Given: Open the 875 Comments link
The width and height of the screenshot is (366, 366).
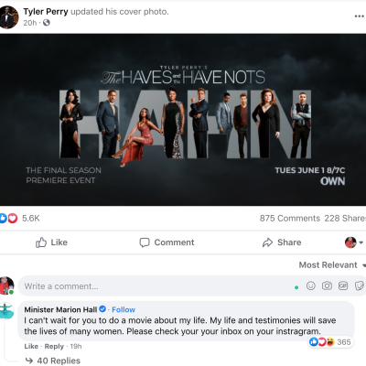Looking at the screenshot, I should pyautogui.click(x=290, y=219).
